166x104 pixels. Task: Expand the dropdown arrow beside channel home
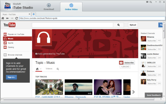41,69
